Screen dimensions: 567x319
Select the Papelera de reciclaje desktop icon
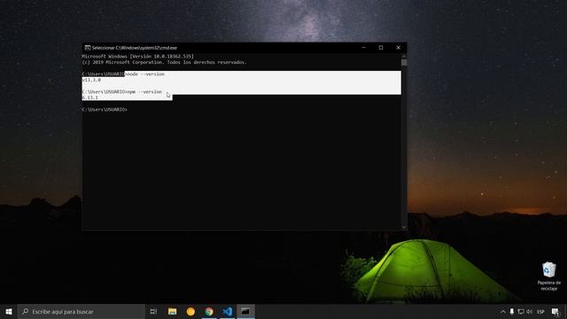[549, 276]
